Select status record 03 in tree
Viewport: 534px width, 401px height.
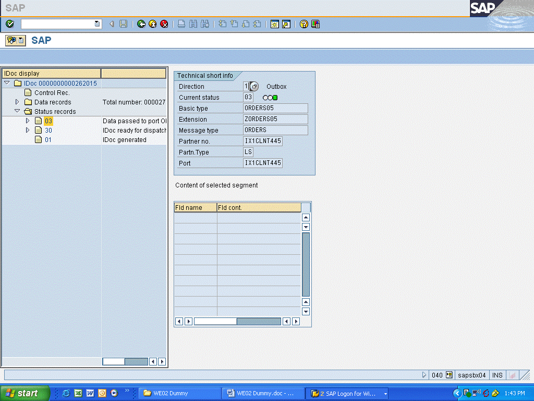[48, 121]
